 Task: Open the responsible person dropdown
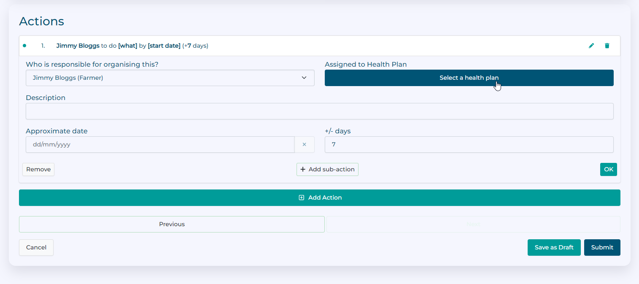(x=170, y=78)
